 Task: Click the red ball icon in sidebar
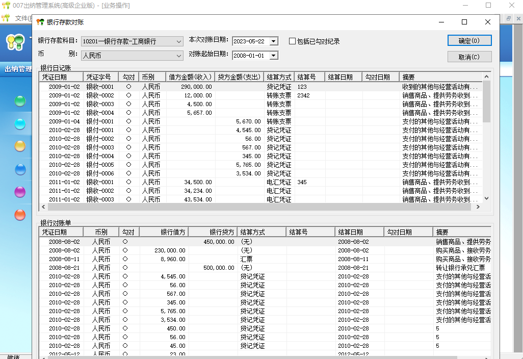[x=20, y=215]
